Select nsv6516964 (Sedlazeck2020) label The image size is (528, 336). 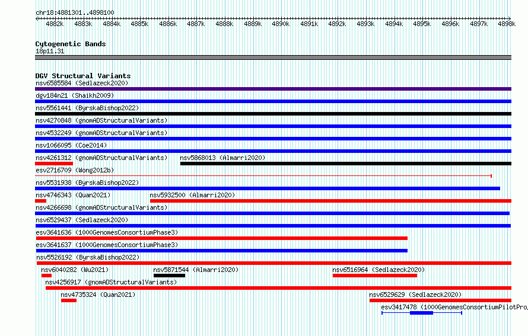click(x=378, y=270)
